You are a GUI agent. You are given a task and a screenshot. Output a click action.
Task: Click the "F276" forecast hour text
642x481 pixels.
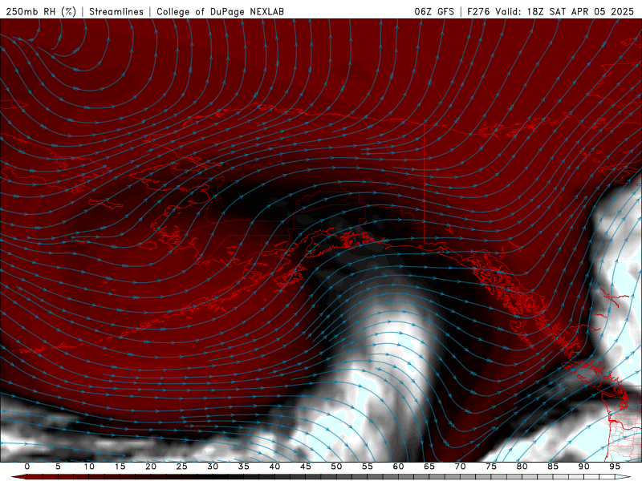478,11
